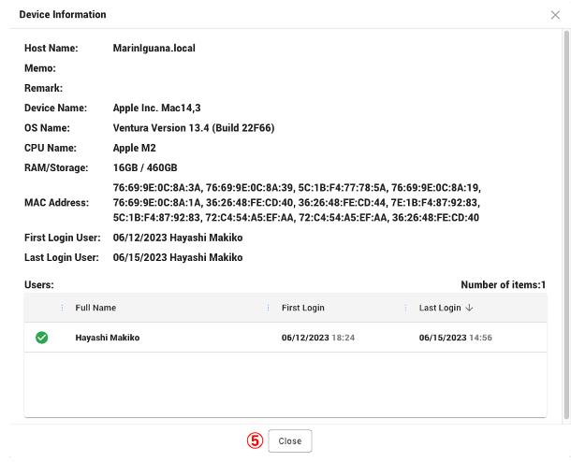This screenshot has width=571, height=462.
Task: Select the Hayashi Makiko name in the user row
Action: (x=107, y=338)
